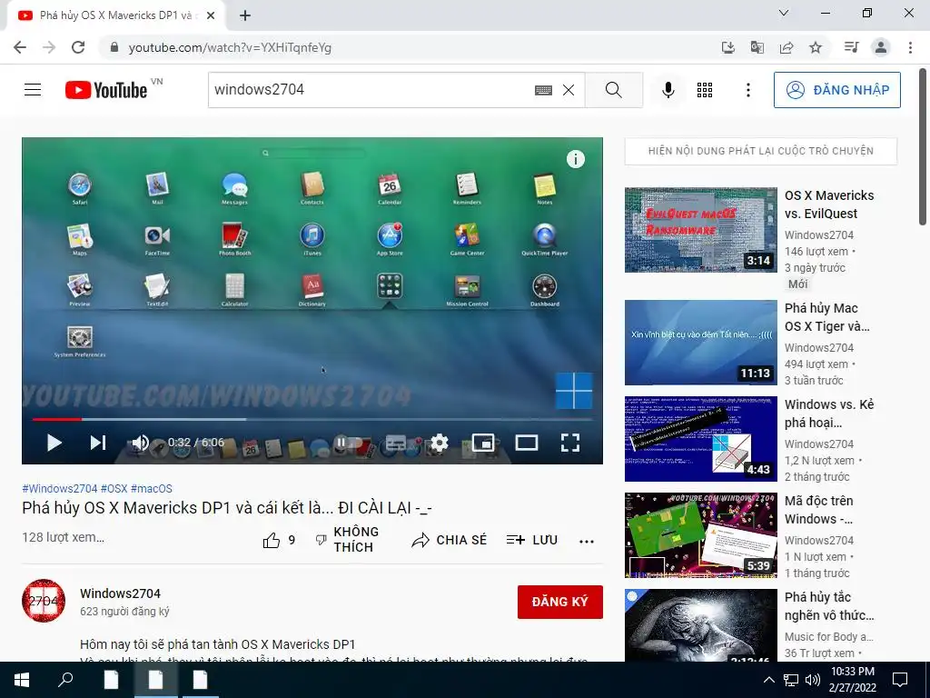930x698 pixels.
Task: Open YouTube settings three-dot menu
Action: click(748, 90)
